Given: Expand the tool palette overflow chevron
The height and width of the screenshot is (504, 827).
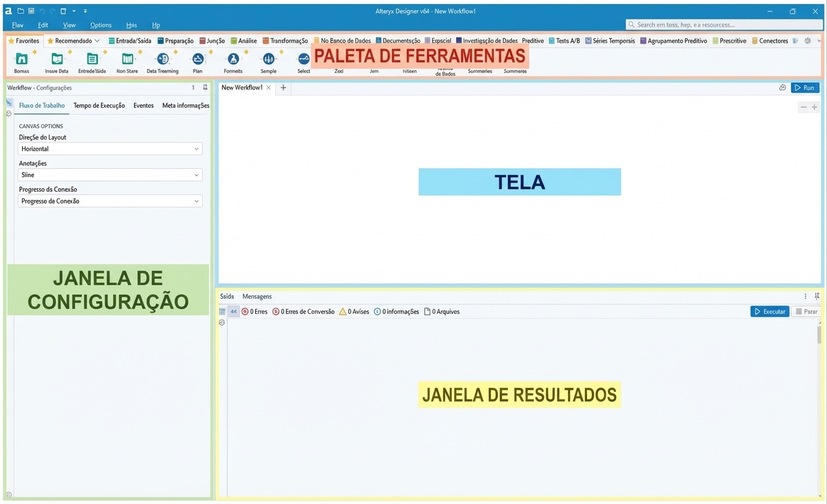Looking at the screenshot, I should pyautogui.click(x=819, y=41).
